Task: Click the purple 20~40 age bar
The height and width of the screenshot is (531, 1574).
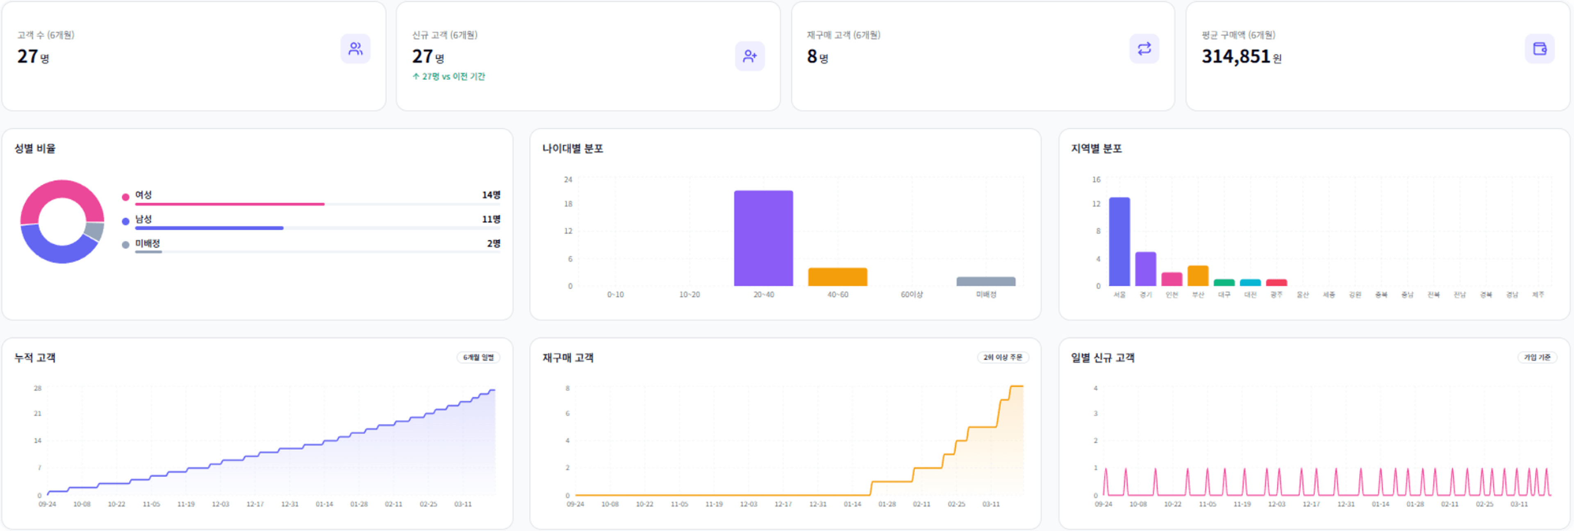Action: tap(763, 238)
